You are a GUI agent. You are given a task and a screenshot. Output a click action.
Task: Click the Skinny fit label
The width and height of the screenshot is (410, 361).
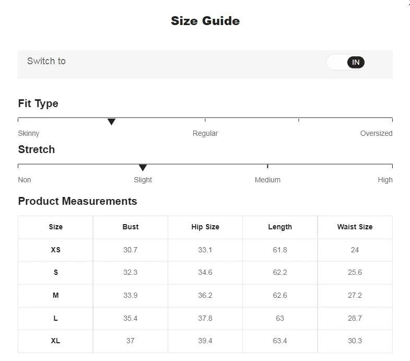point(29,133)
